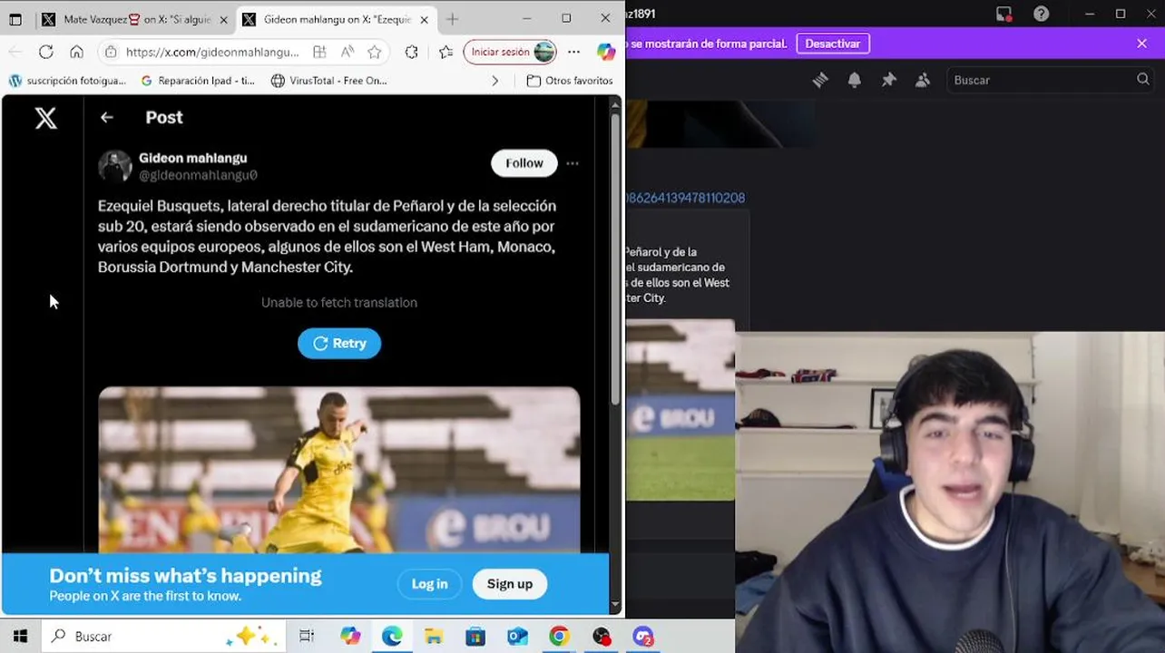This screenshot has height=653, width=1165.
Task: Open Discord threads icon
Action: (820, 80)
